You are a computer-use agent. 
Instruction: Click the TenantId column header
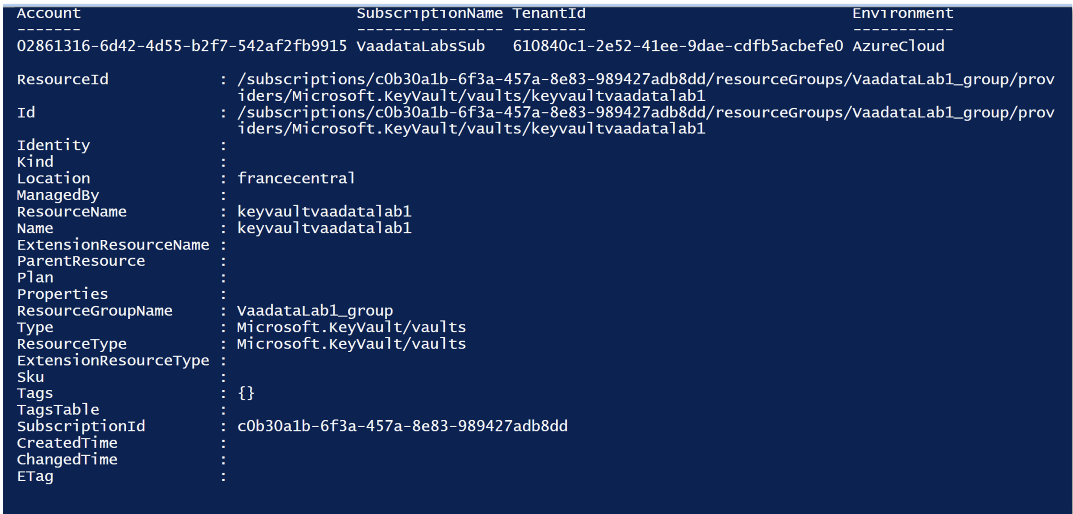pyautogui.click(x=549, y=13)
